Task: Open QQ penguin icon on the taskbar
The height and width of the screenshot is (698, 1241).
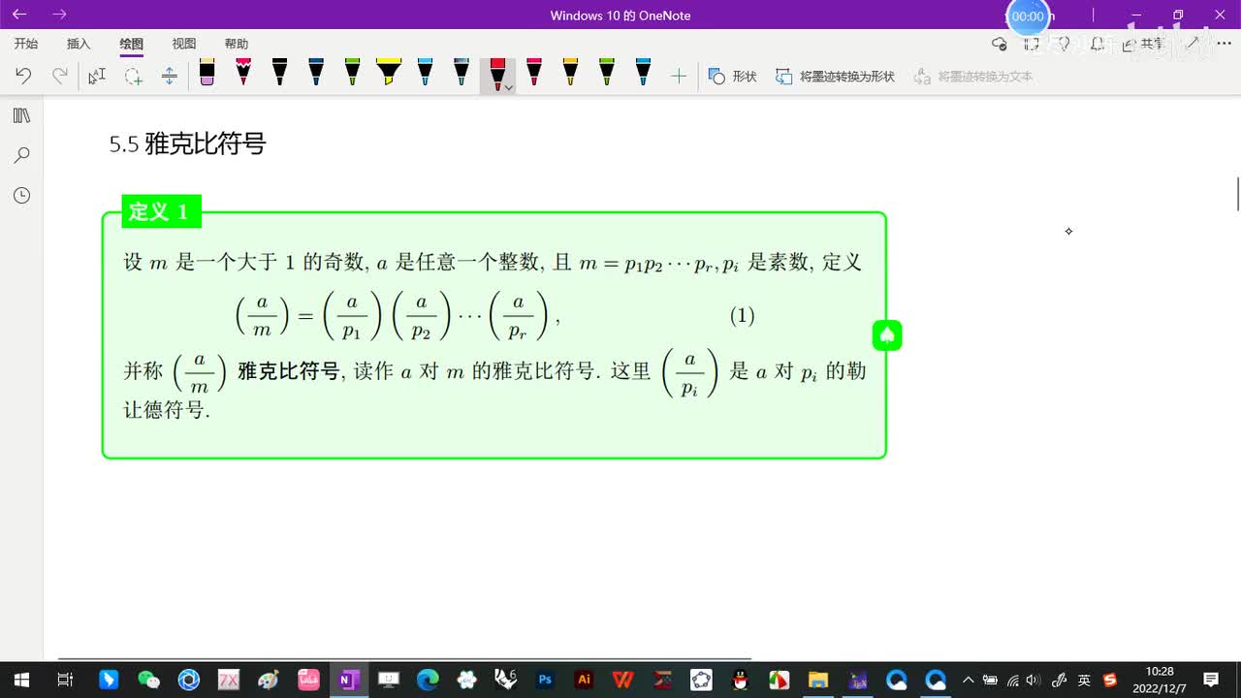Action: point(740,680)
